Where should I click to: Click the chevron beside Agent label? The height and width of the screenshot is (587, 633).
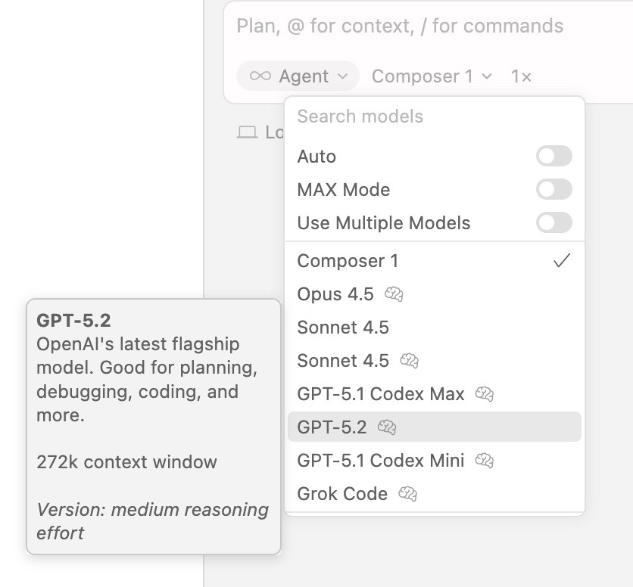tap(343, 76)
